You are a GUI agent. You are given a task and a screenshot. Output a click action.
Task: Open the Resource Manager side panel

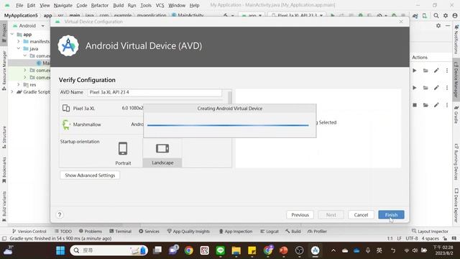pos(4,71)
